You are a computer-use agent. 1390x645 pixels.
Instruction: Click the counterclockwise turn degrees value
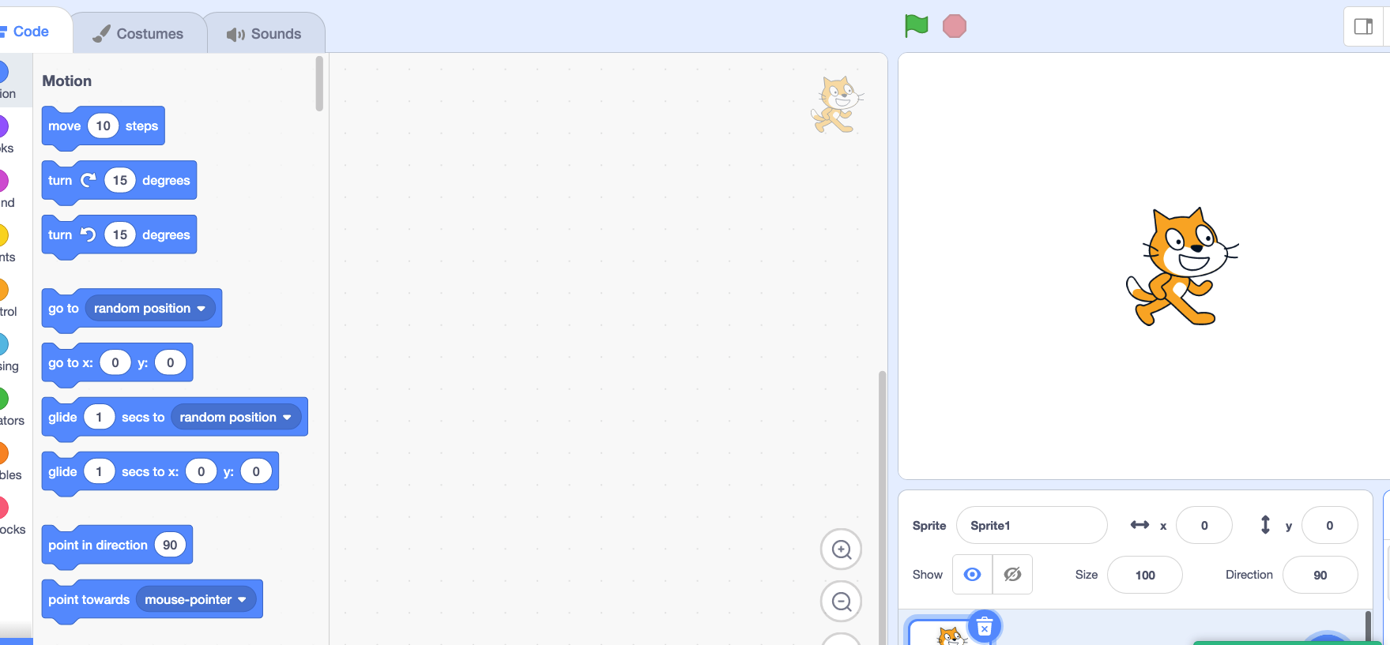120,234
